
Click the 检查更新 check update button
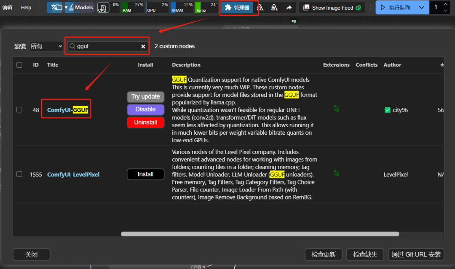[324, 255]
